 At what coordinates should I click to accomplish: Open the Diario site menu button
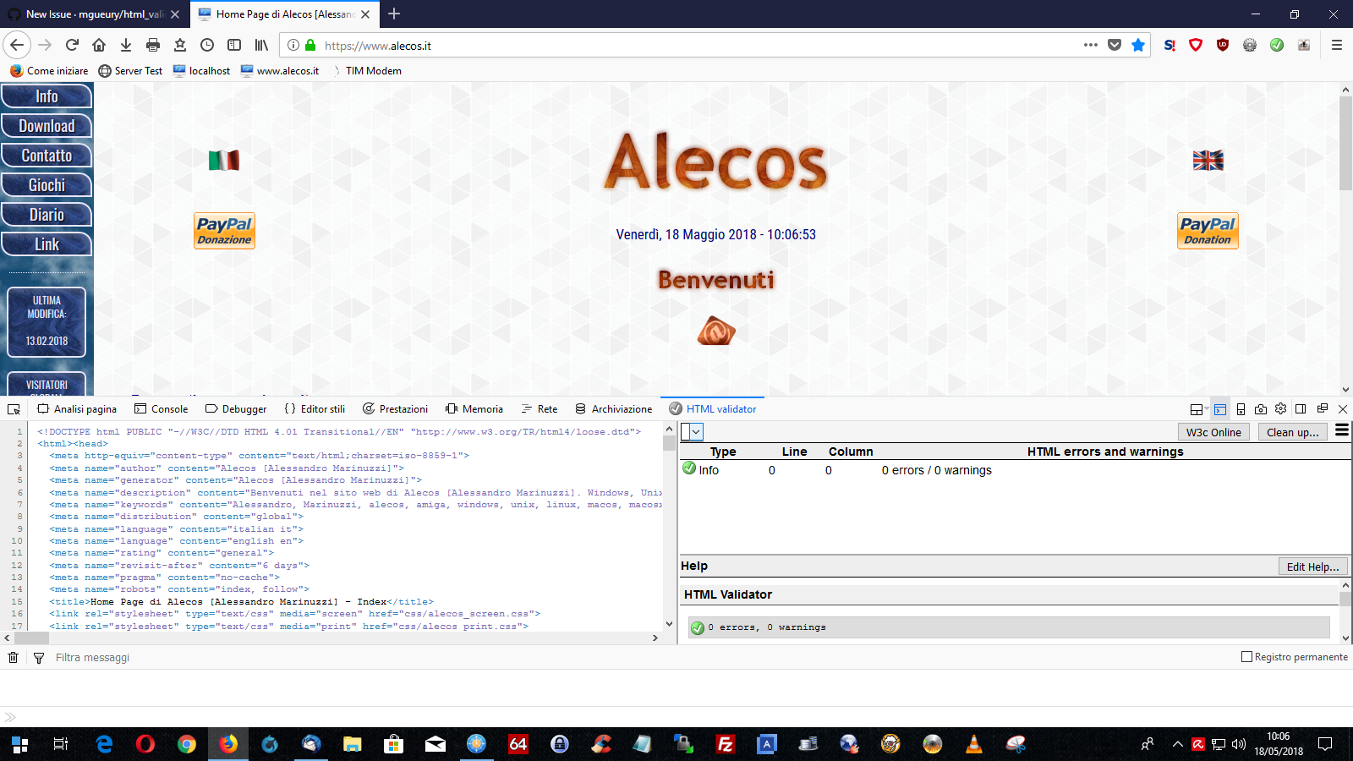(47, 215)
